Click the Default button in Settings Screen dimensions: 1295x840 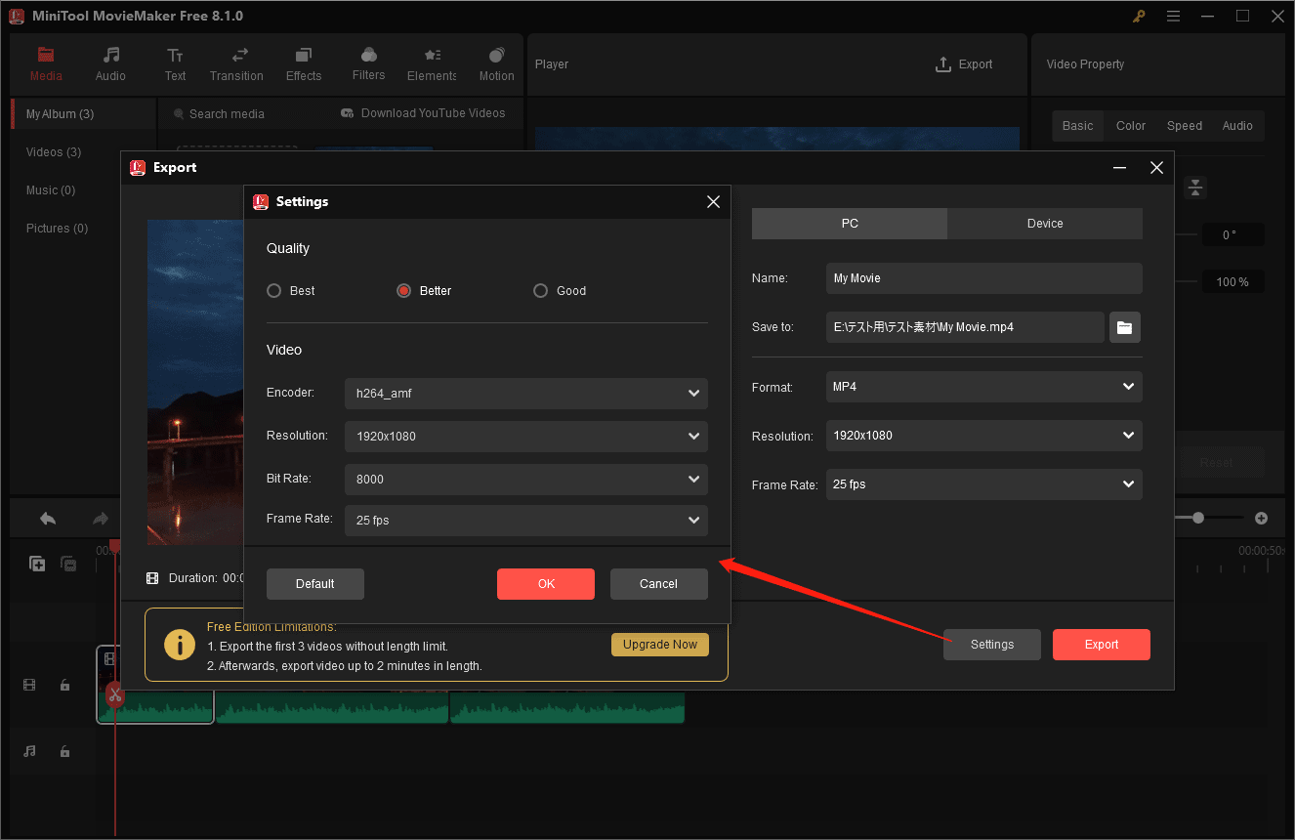pos(315,584)
